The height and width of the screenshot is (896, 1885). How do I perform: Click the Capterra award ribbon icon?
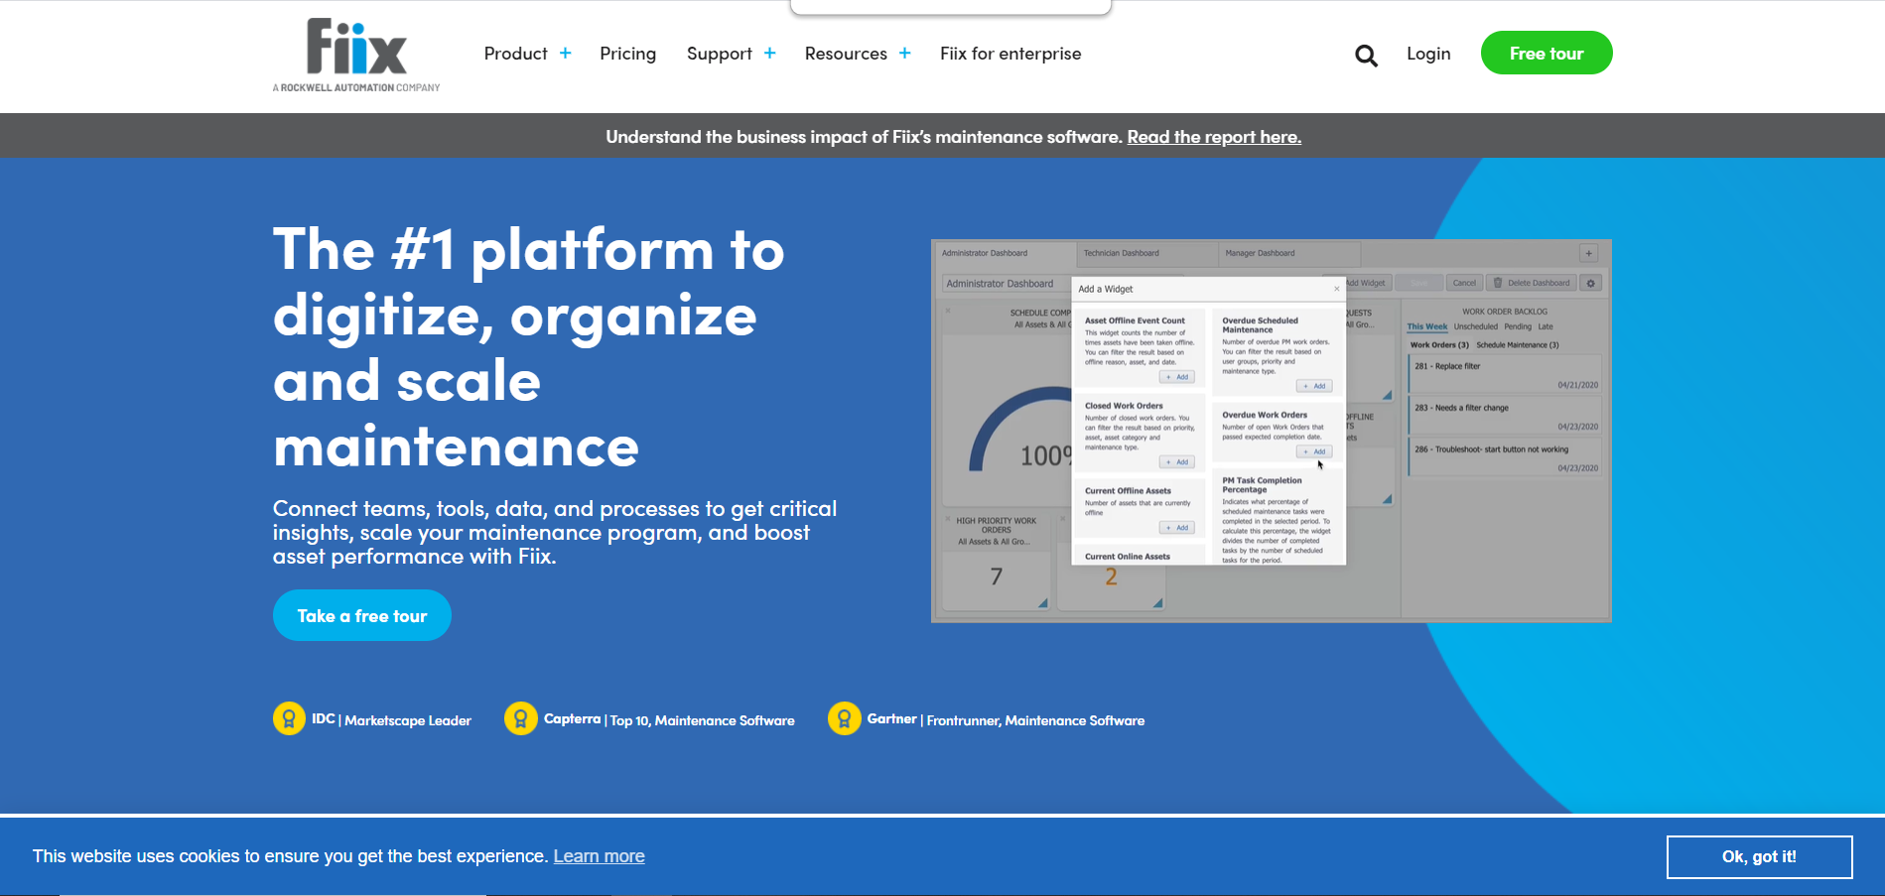click(x=520, y=718)
